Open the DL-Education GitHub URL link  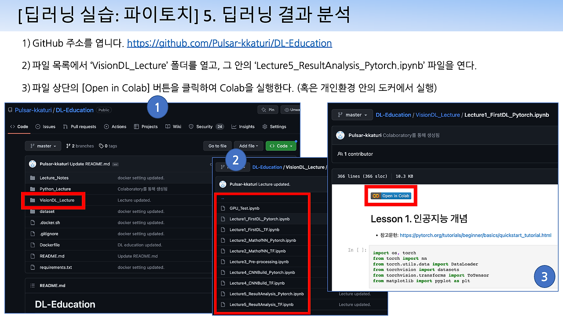(230, 43)
